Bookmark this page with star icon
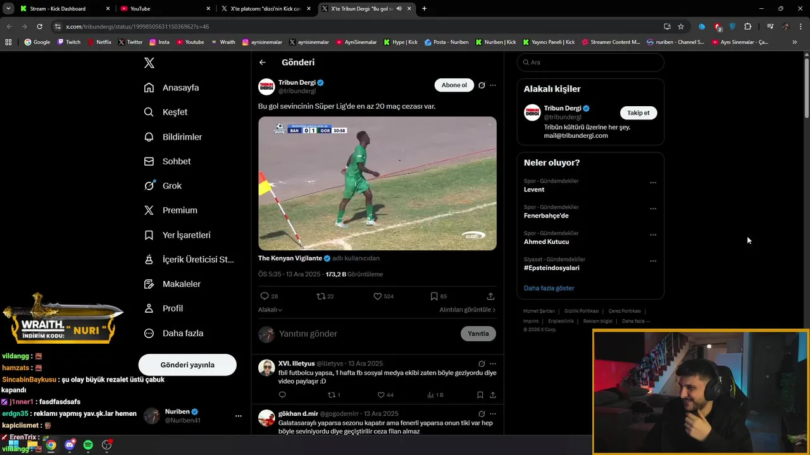This screenshot has height=455, width=810. click(x=681, y=27)
